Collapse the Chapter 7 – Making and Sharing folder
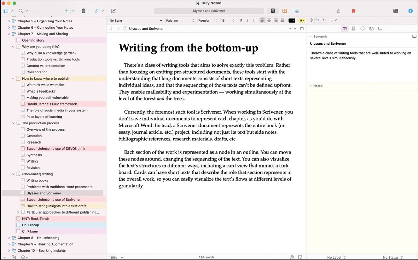The height and width of the screenshot is (260, 418). click(x=9, y=34)
